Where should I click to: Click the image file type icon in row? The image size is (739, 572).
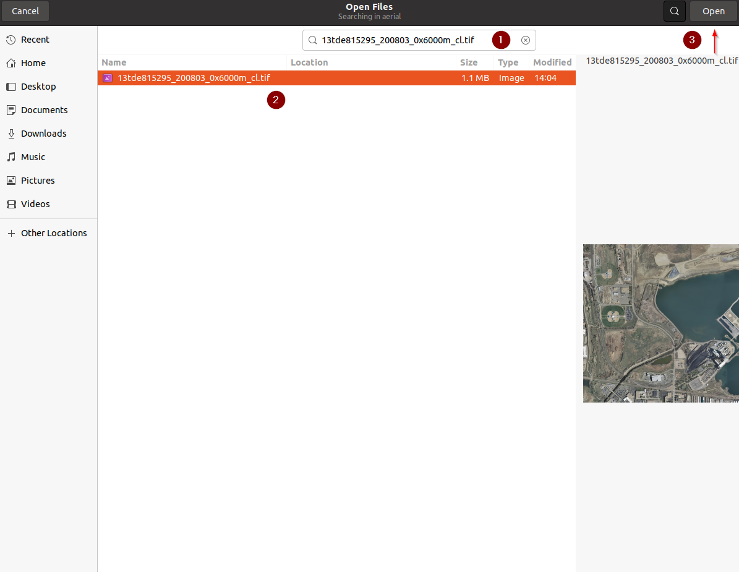(108, 78)
